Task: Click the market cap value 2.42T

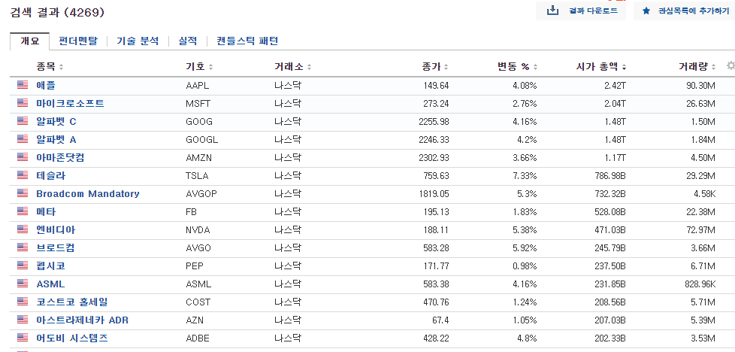Action: pyautogui.click(x=614, y=86)
